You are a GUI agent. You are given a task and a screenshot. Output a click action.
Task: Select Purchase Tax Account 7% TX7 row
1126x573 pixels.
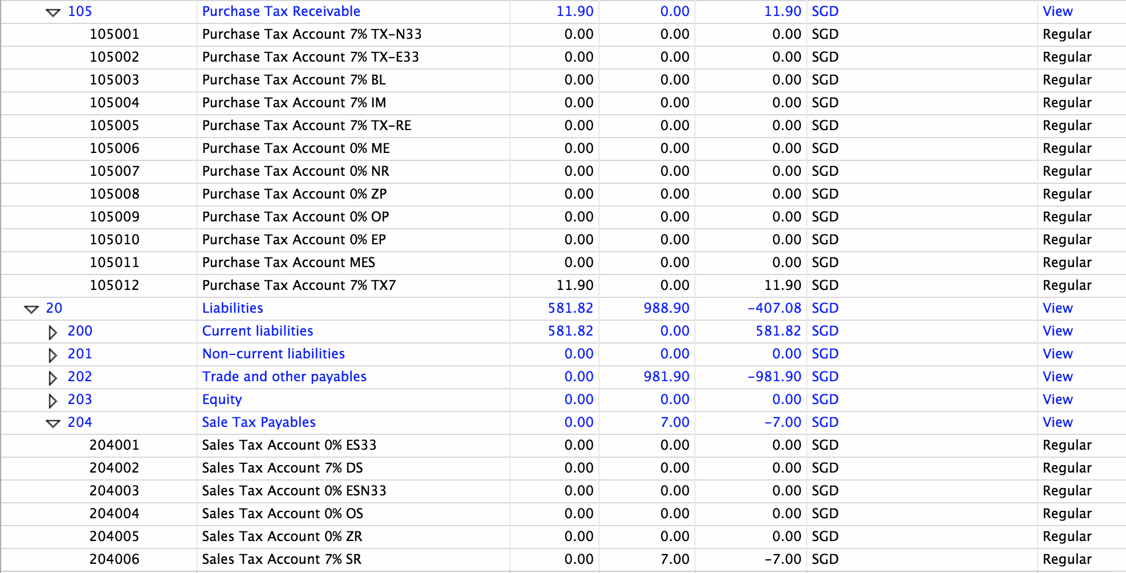(x=563, y=285)
